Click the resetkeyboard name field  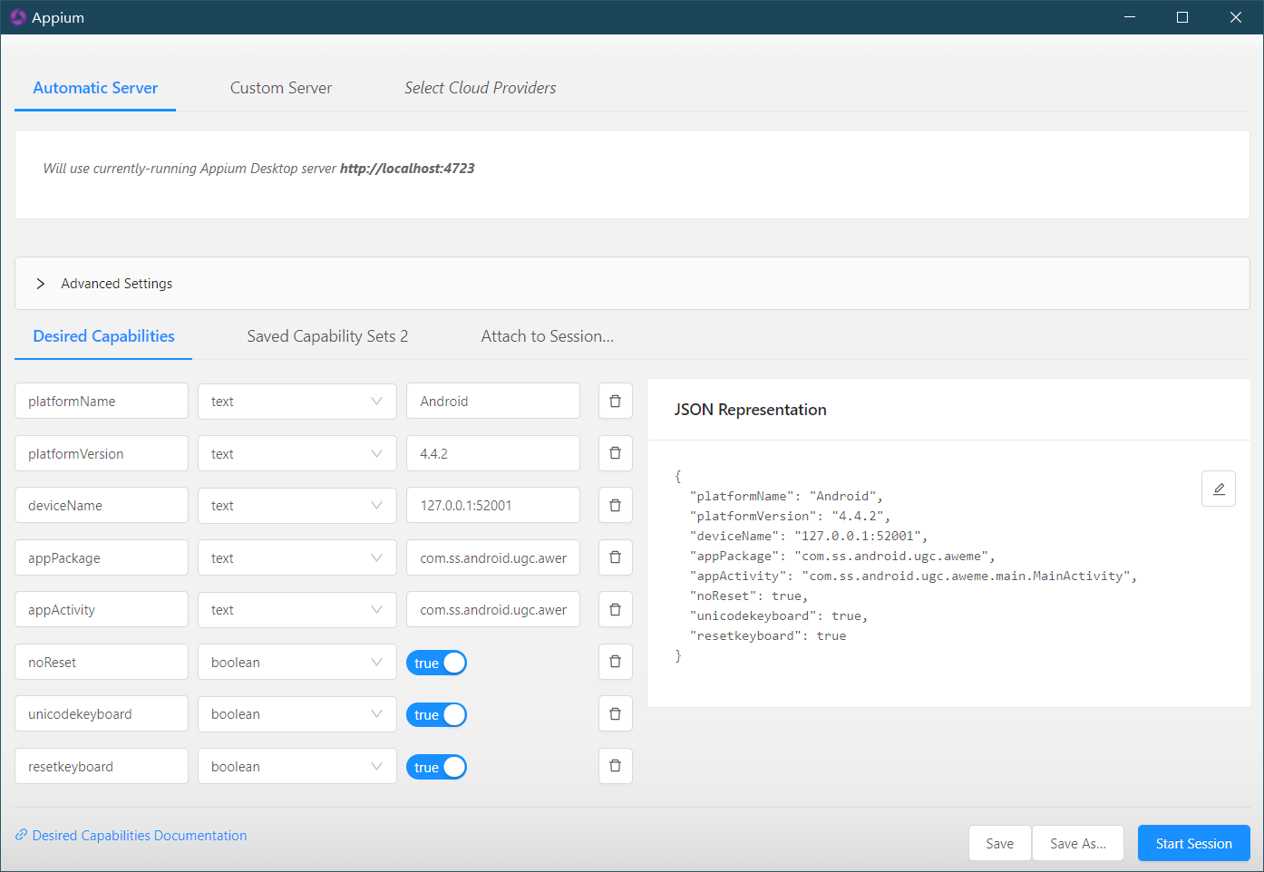pyautogui.click(x=102, y=766)
